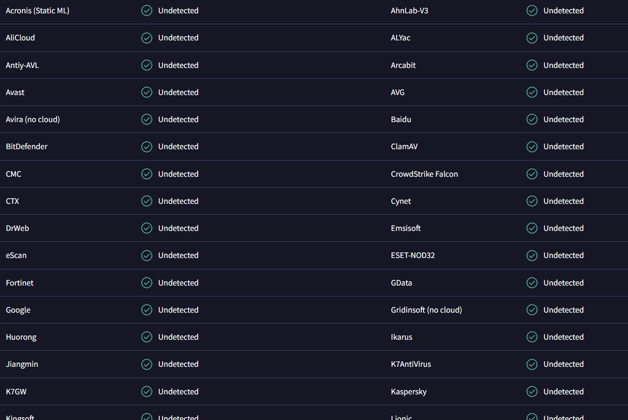Click the ClamAV result checkmark icon
Viewport: 628px width, 420px height.
tap(532, 146)
